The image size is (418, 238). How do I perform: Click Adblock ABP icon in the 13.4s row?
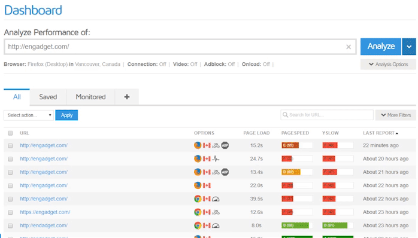[225, 172]
